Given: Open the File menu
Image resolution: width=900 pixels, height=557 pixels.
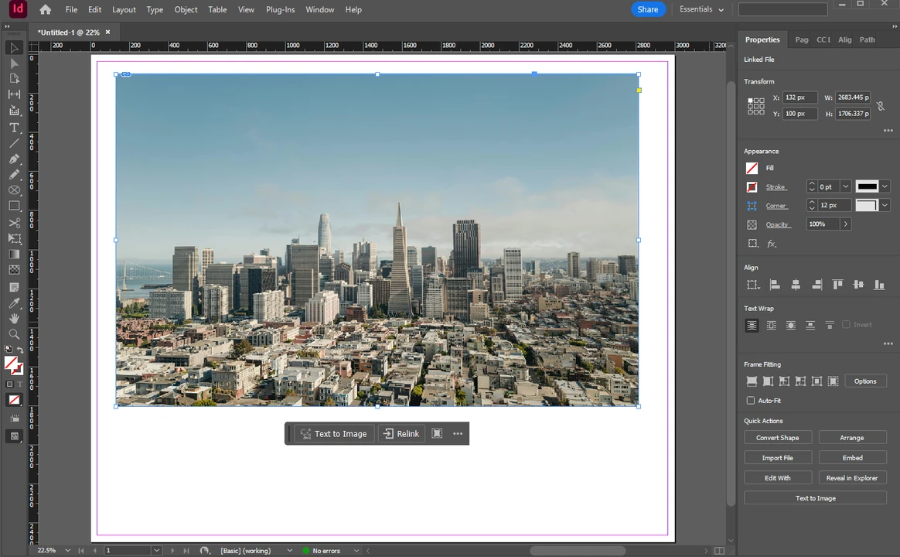Looking at the screenshot, I should 71,10.
